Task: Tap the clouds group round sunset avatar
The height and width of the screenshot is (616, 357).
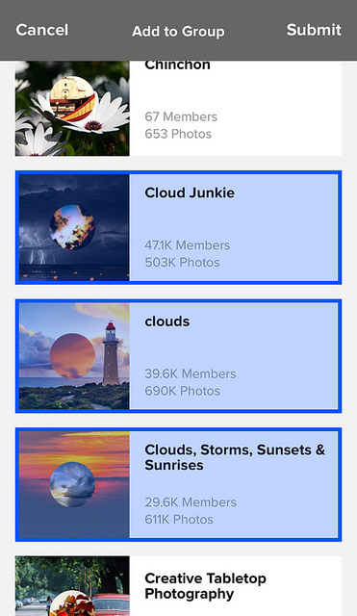Action: tap(73, 356)
